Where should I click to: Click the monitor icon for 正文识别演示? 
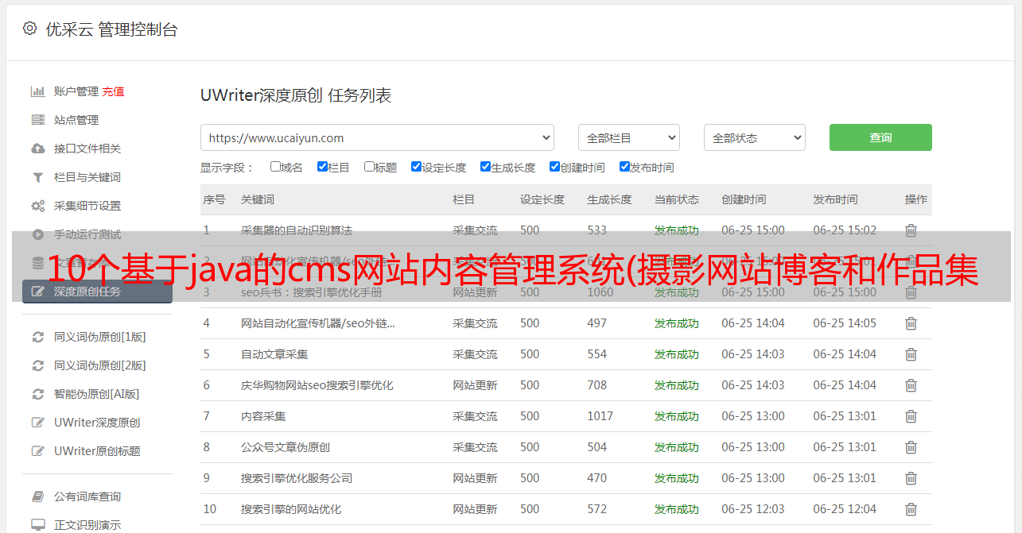pyautogui.click(x=37, y=525)
